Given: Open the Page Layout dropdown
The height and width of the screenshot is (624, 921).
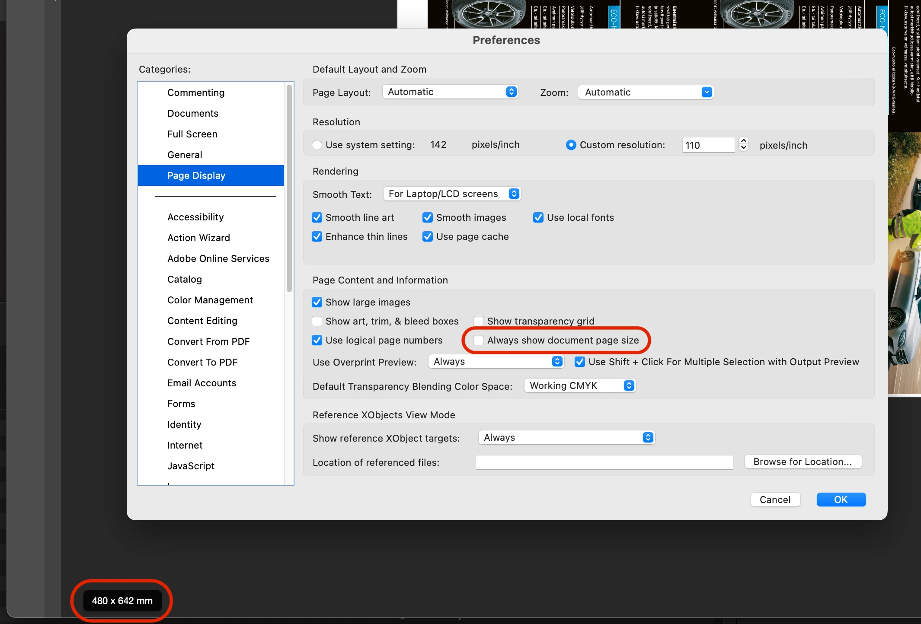Looking at the screenshot, I should pos(450,92).
